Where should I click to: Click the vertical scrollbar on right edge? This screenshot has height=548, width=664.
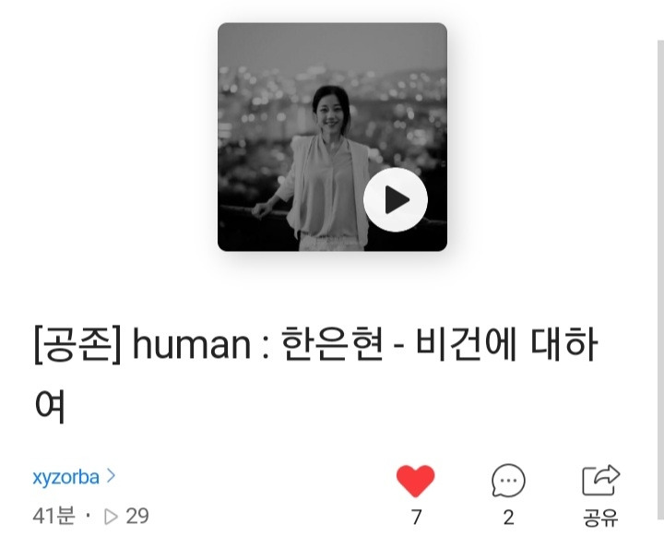pyautogui.click(x=660, y=280)
